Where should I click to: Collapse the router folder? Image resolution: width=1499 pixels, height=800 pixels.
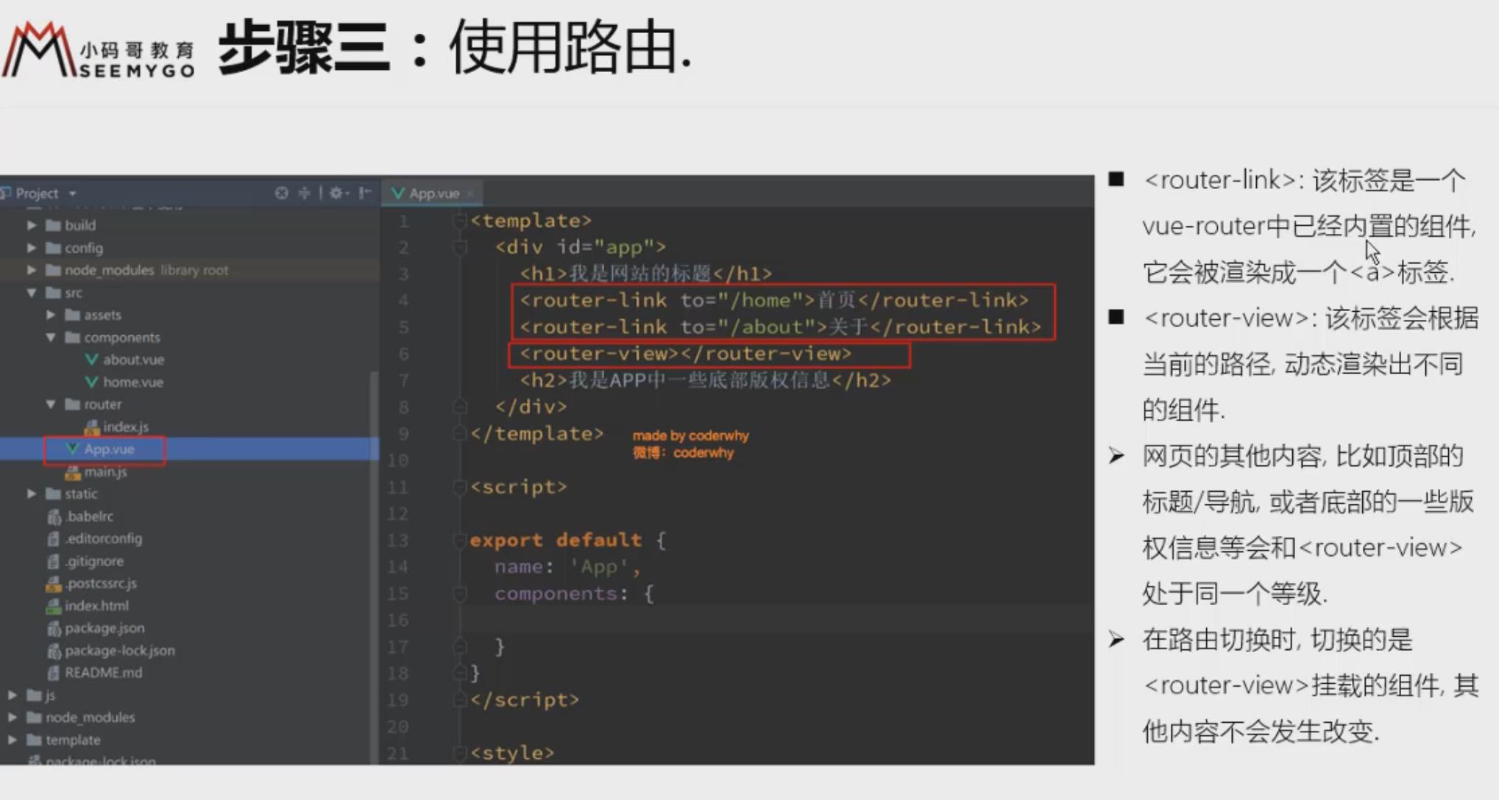pyautogui.click(x=51, y=404)
